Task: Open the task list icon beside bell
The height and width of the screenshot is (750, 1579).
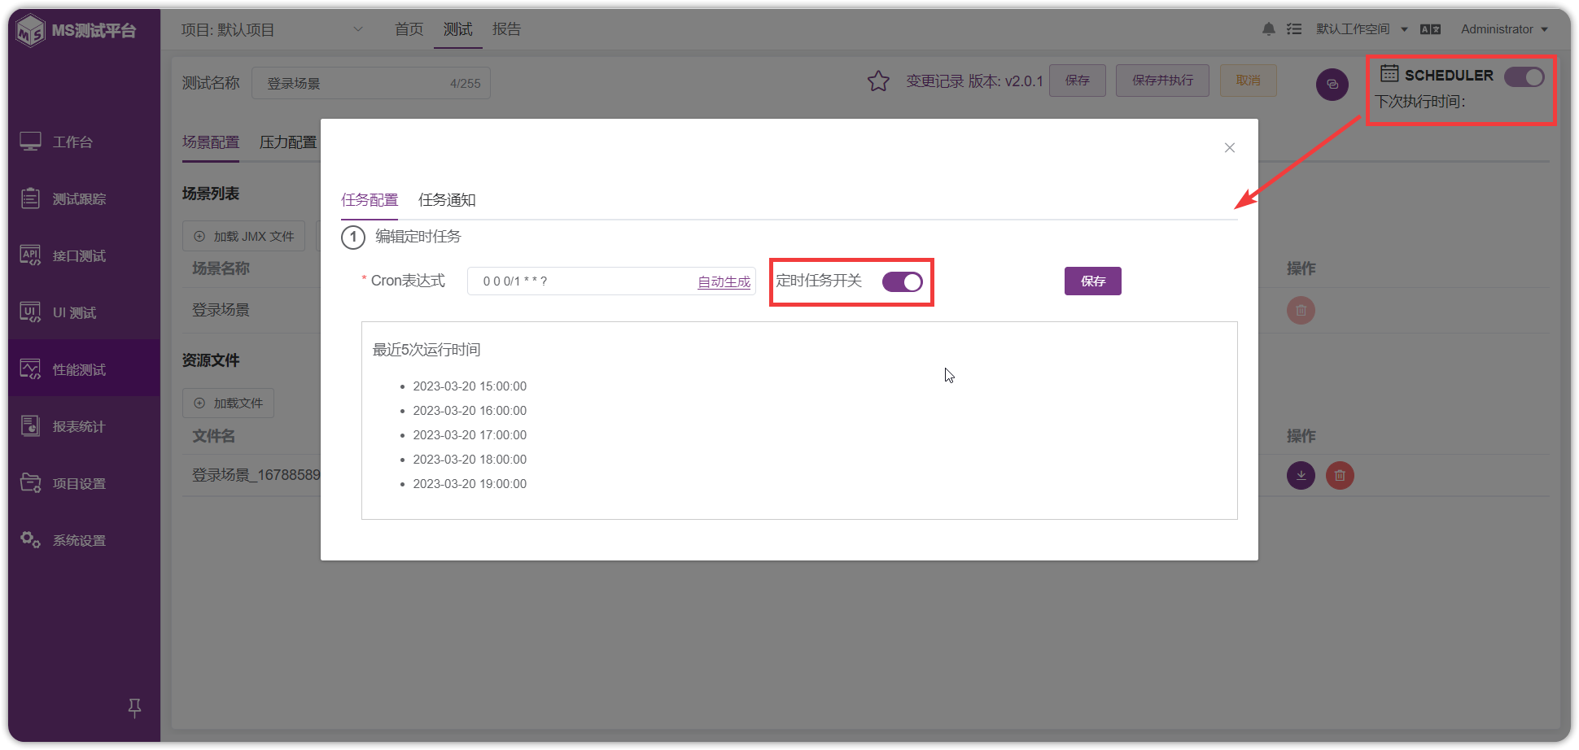Action: (1294, 29)
